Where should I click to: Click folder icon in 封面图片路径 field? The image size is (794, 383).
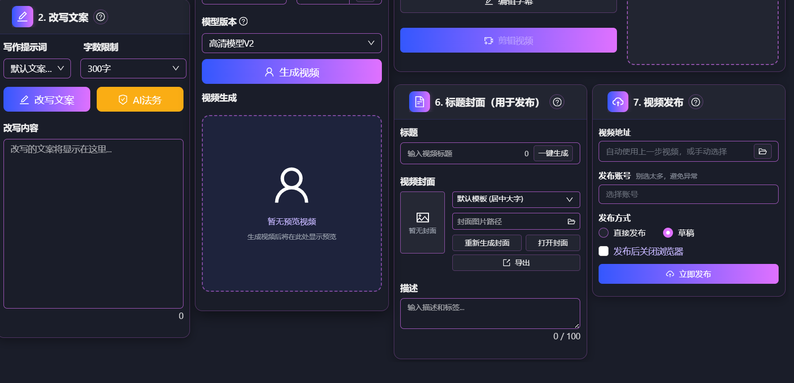click(571, 221)
